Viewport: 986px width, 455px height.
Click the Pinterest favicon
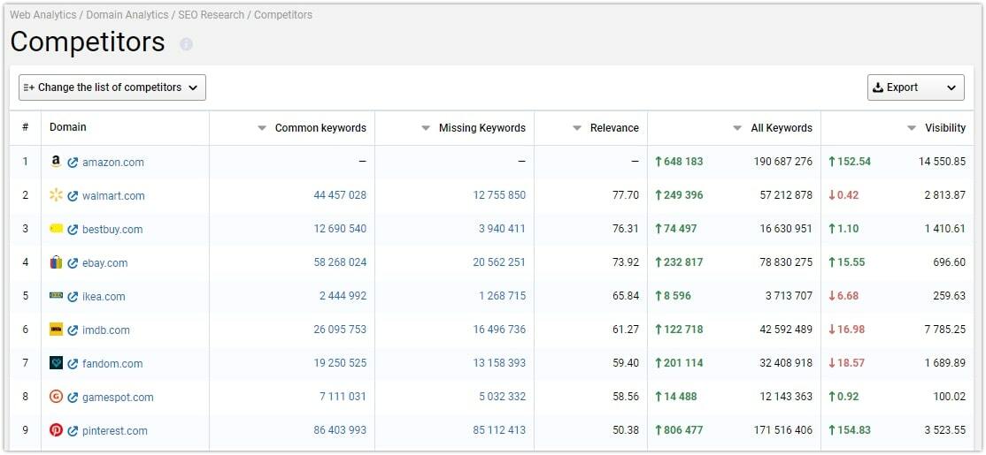[x=56, y=430]
